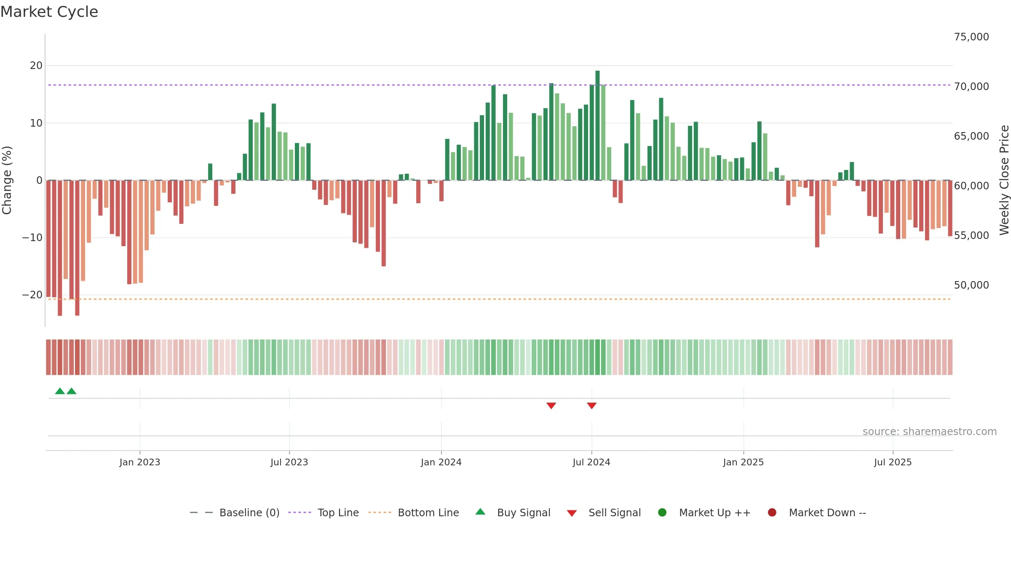Toggle the Top Line legend entry
The height and width of the screenshot is (568, 1011).
(x=324, y=512)
